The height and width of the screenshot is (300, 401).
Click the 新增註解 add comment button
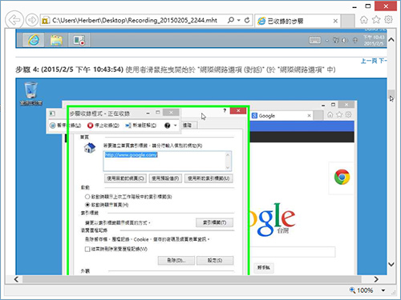141,125
